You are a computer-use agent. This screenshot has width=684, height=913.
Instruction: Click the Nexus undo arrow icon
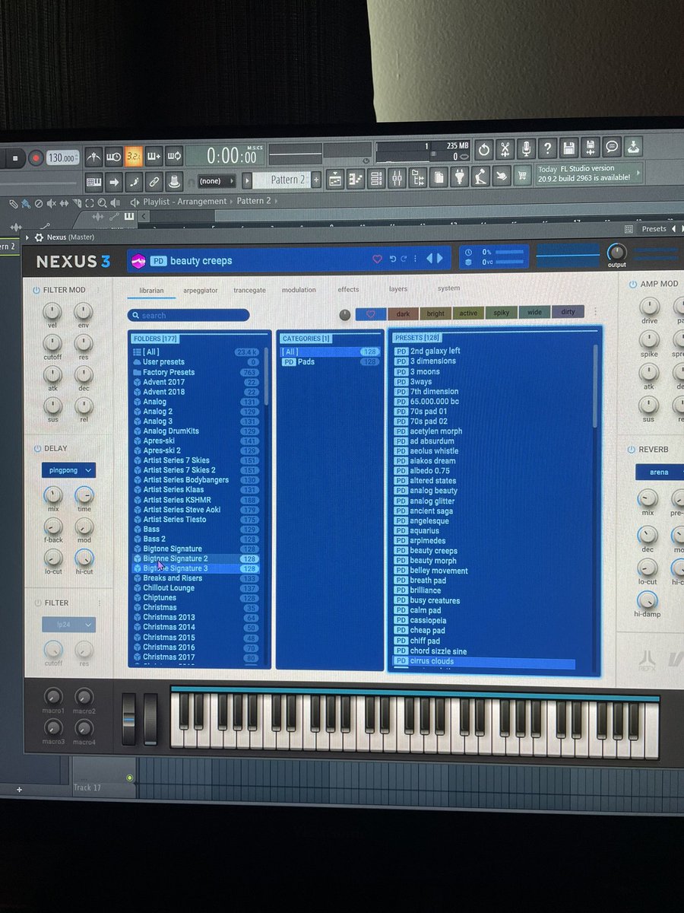click(393, 259)
